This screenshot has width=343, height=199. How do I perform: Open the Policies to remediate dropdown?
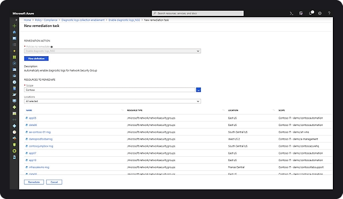point(112,50)
